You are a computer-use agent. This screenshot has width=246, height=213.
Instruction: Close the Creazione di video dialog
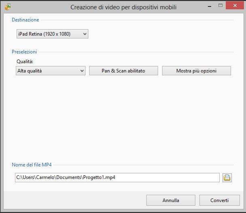pyautogui.click(x=235, y=6)
